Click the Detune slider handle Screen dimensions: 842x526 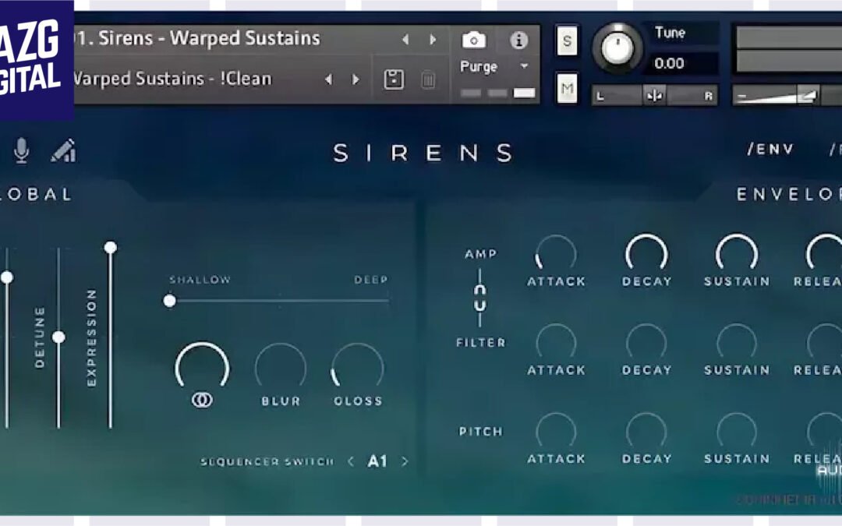pos(58,337)
